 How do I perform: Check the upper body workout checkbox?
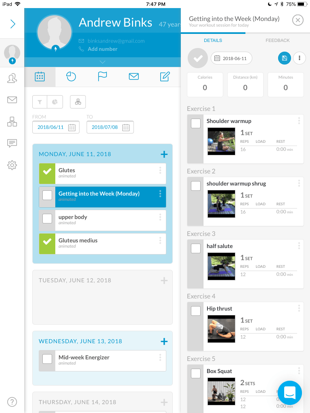pyautogui.click(x=47, y=219)
